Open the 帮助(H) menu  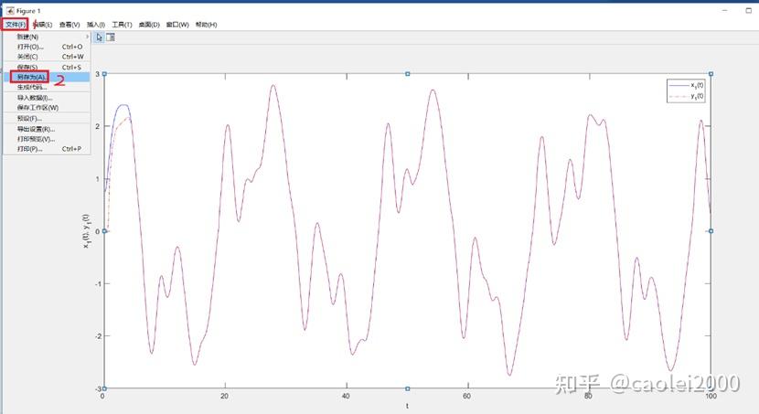206,25
